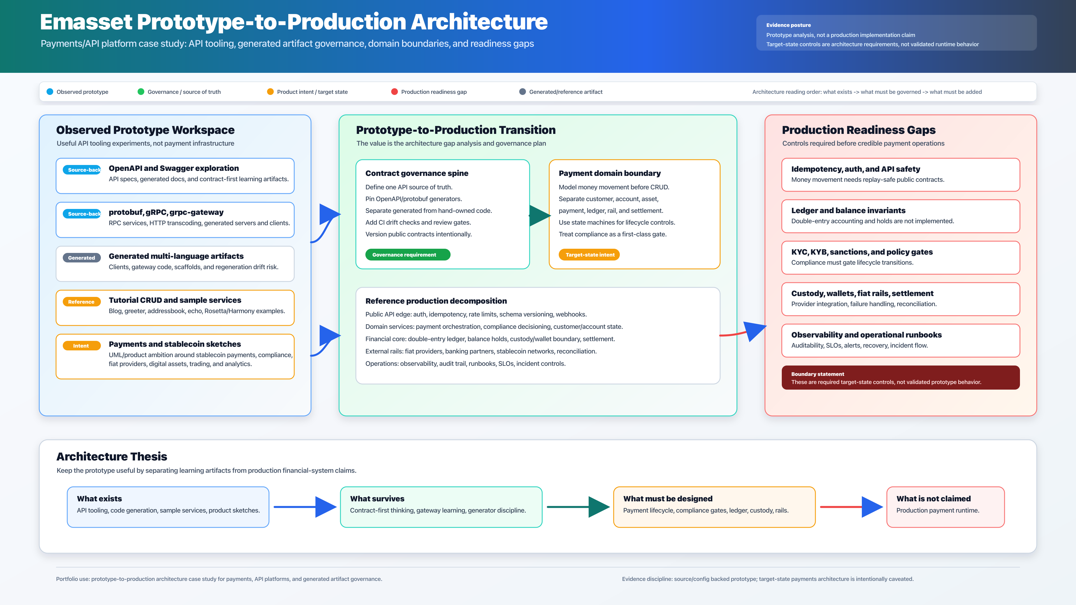Click the Target-state intent orange pill
Screen dimensions: 1076x605
pyautogui.click(x=589, y=255)
